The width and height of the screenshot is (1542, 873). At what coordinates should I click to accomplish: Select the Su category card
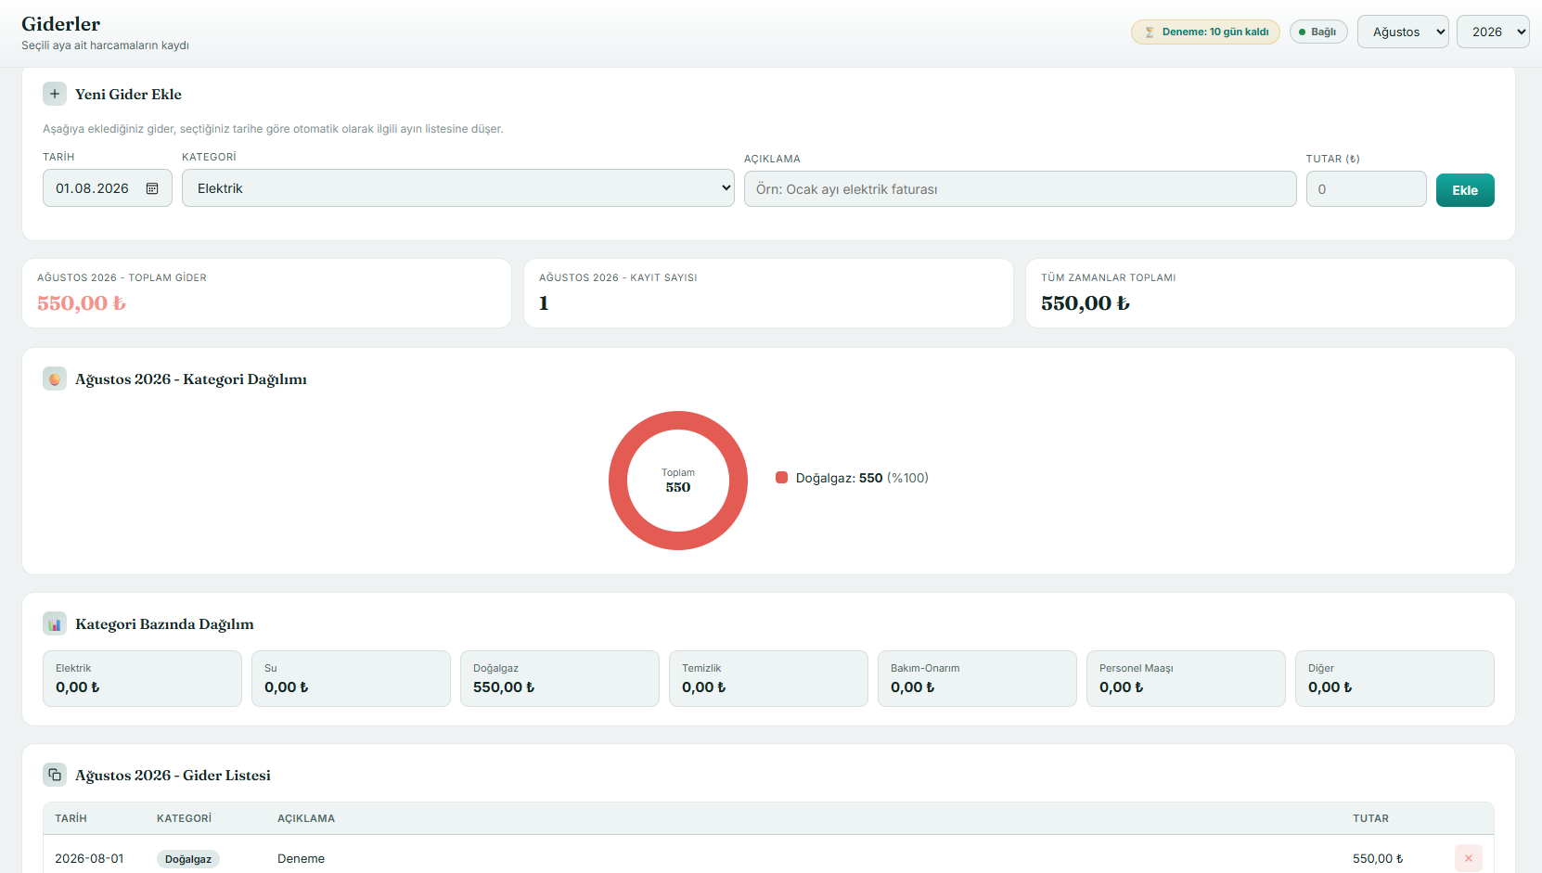pyautogui.click(x=351, y=678)
